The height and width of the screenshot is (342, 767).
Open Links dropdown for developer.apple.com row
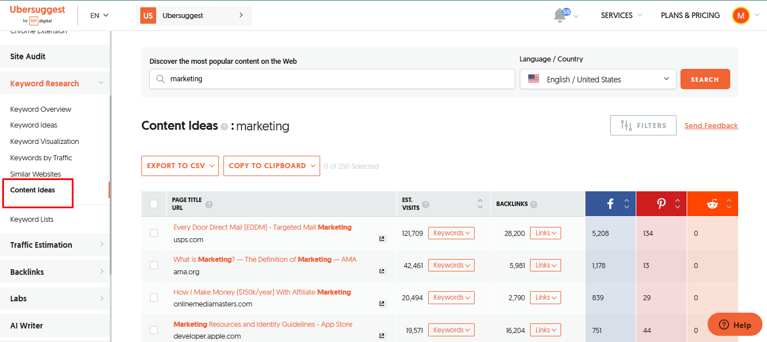tap(545, 330)
